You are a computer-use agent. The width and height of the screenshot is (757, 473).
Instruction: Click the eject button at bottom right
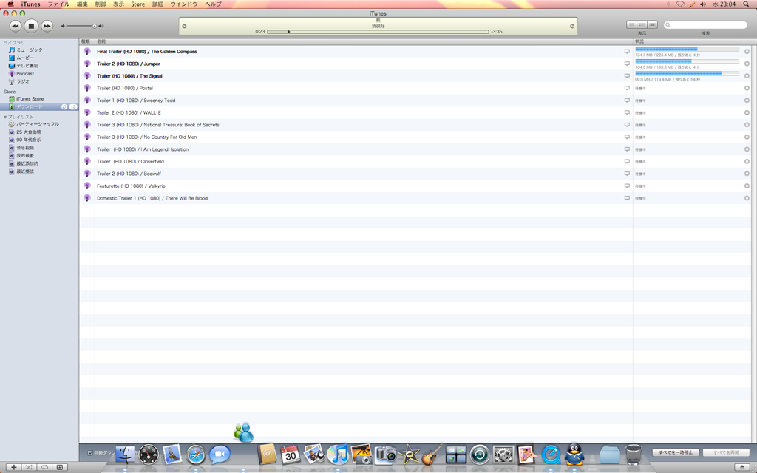(742, 467)
